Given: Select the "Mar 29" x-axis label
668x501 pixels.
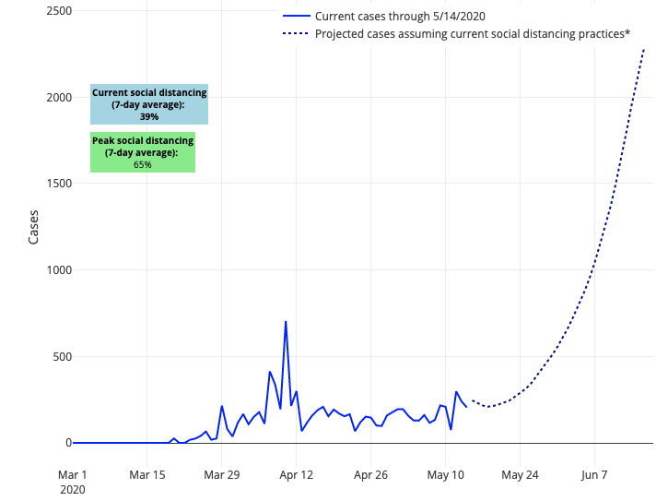Looking at the screenshot, I should (x=221, y=475).
